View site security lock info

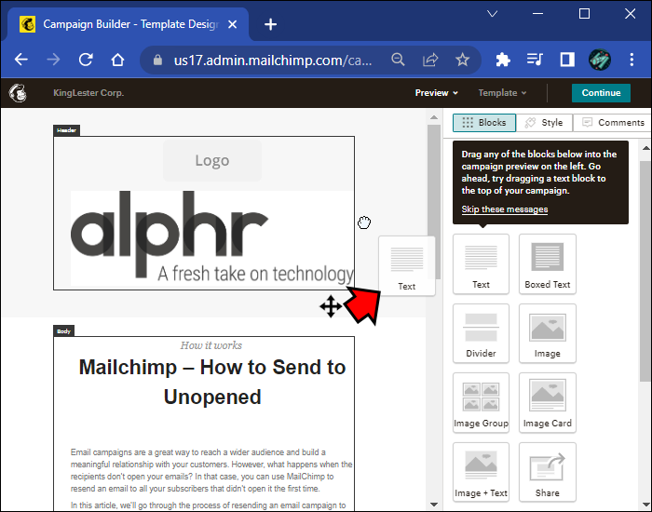coord(157,61)
